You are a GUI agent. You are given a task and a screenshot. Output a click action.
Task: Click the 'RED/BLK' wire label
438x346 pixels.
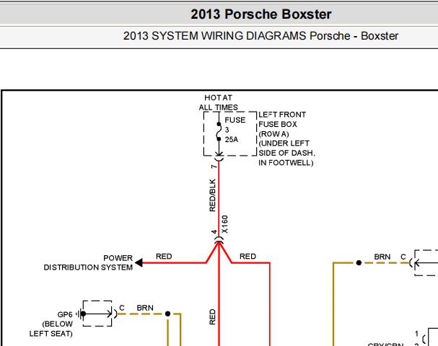[x=213, y=195]
